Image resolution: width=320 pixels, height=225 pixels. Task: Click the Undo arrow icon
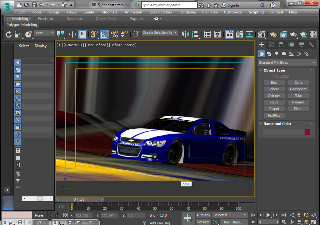(42, 5)
